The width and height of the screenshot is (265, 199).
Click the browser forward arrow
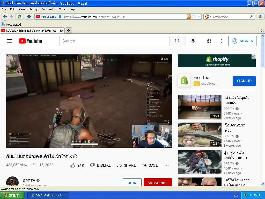pyautogui.click(x=11, y=17)
